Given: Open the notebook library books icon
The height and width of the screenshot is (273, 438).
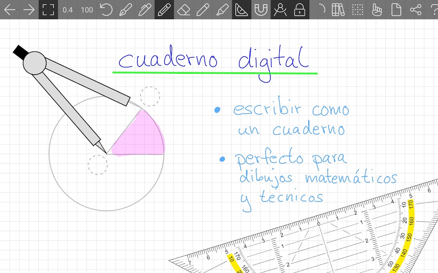Looking at the screenshot, I should click(x=338, y=10).
